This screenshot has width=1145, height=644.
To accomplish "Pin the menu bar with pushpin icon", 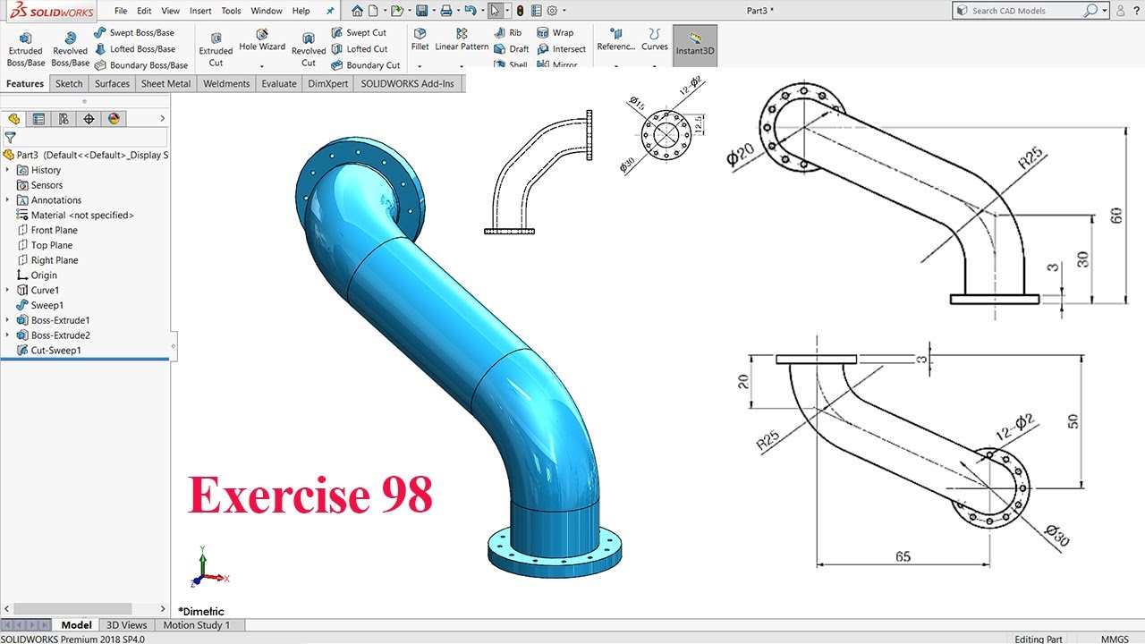I will [330, 11].
